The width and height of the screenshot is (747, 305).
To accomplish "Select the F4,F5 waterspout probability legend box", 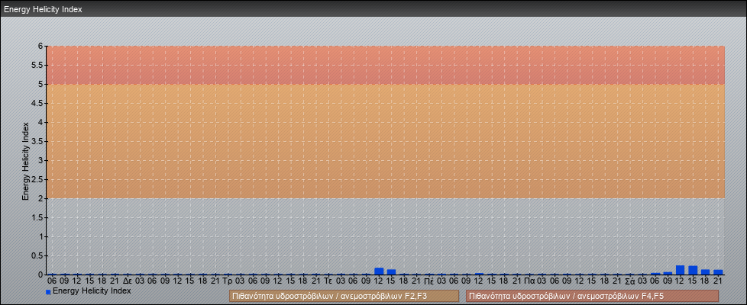I will pos(592,296).
